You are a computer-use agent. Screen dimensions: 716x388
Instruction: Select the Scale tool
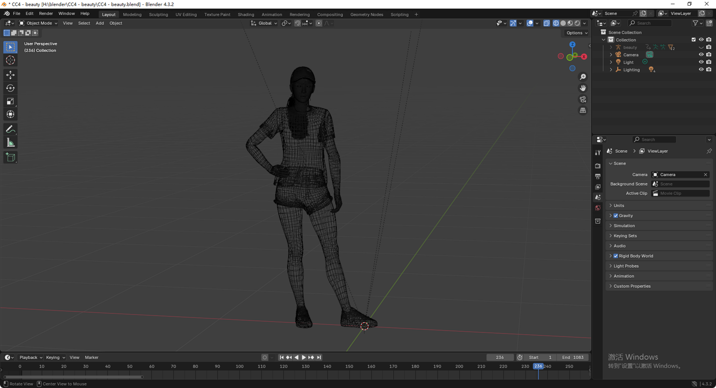(x=11, y=101)
